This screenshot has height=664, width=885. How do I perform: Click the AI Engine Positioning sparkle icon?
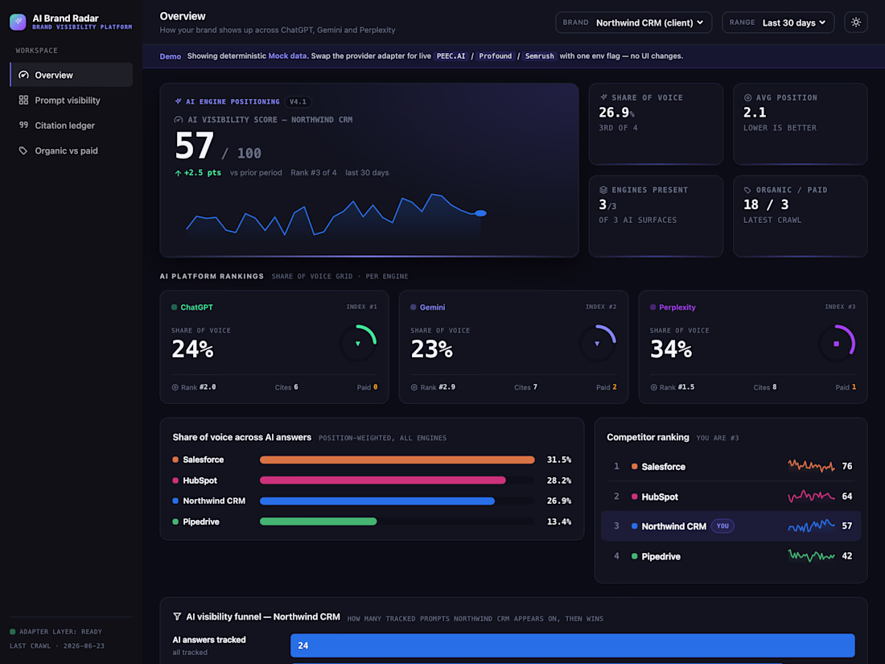click(179, 101)
